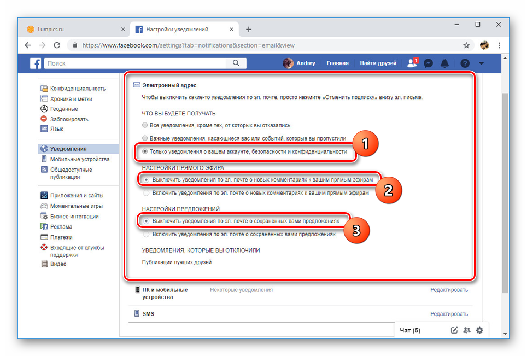
Task: Expand the account dropdown arrow in top bar
Action: pos(481,63)
